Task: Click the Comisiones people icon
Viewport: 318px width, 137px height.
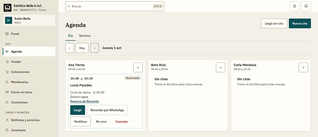Action: pos(7,102)
